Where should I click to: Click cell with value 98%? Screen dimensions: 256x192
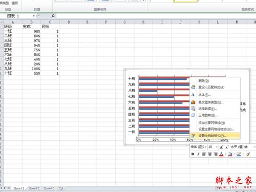[x=31, y=31]
